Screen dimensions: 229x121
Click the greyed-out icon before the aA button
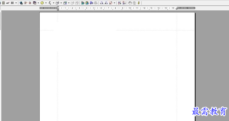(96, 3)
